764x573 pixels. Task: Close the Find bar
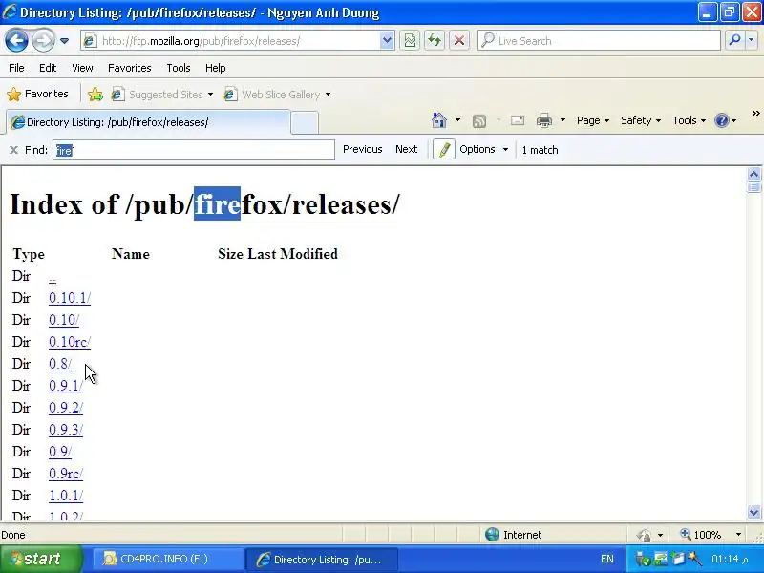point(13,150)
